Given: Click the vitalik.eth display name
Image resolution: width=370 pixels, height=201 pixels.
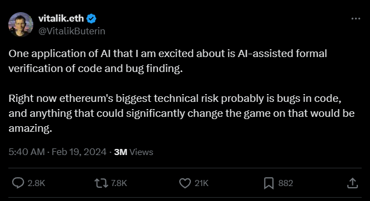Looking at the screenshot, I should coord(61,18).
